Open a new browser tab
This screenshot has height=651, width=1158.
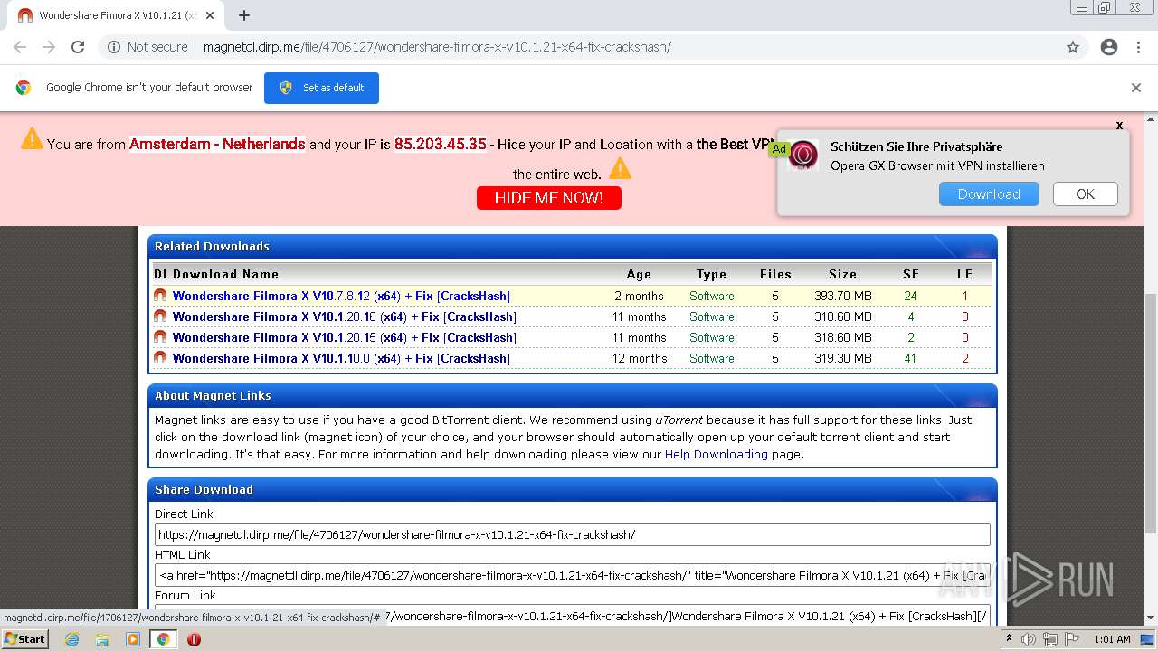point(244,15)
